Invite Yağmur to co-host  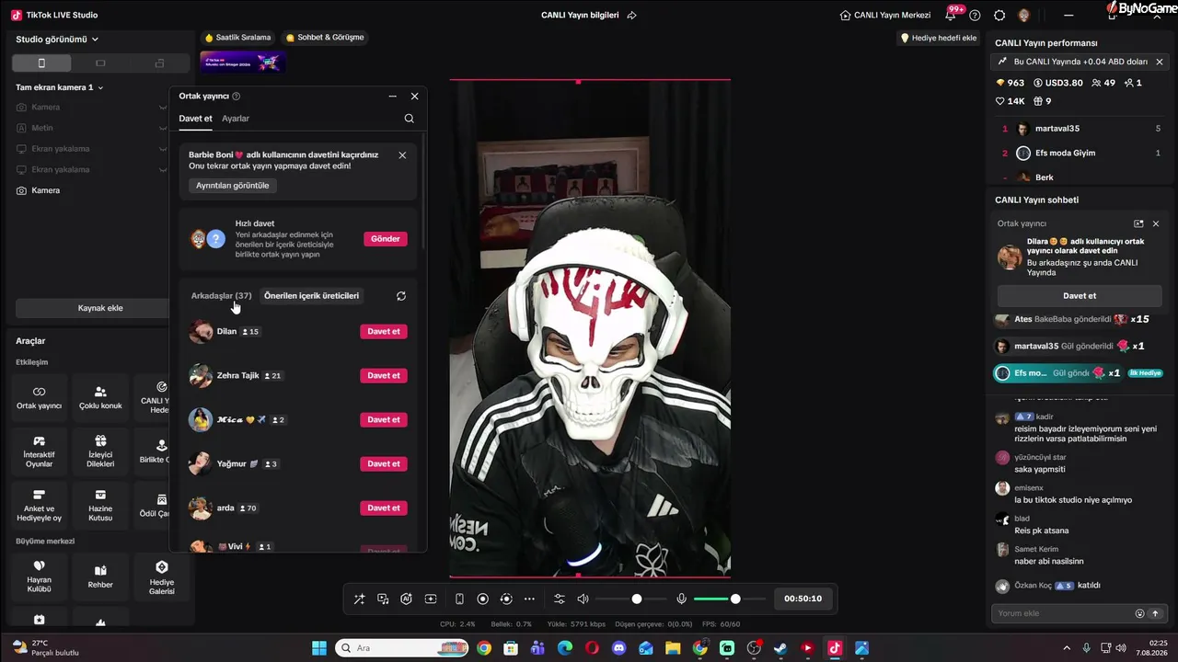(384, 464)
